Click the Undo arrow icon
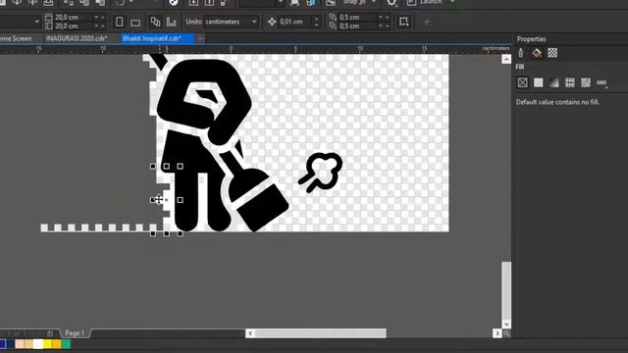Image resolution: width=628 pixels, height=353 pixels. point(120,2)
